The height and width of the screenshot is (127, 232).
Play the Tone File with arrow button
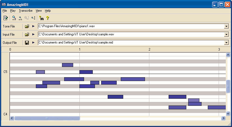coord(33,26)
